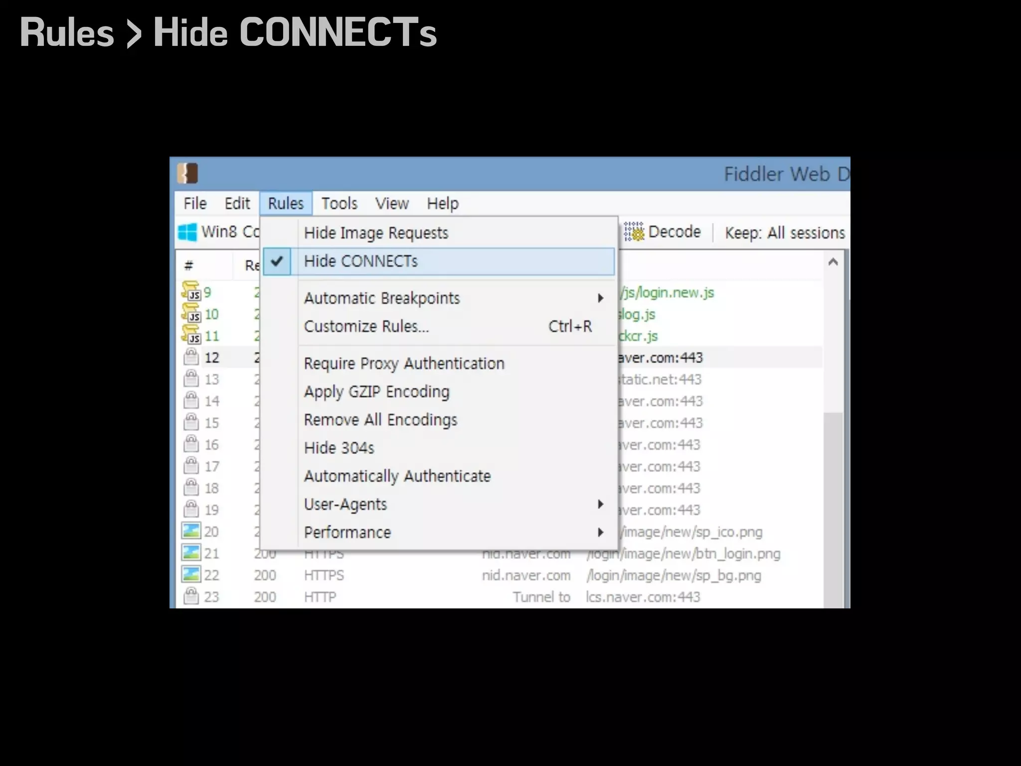The width and height of the screenshot is (1021, 766).
Task: Click the JS file icon for session 11
Action: [x=191, y=335]
